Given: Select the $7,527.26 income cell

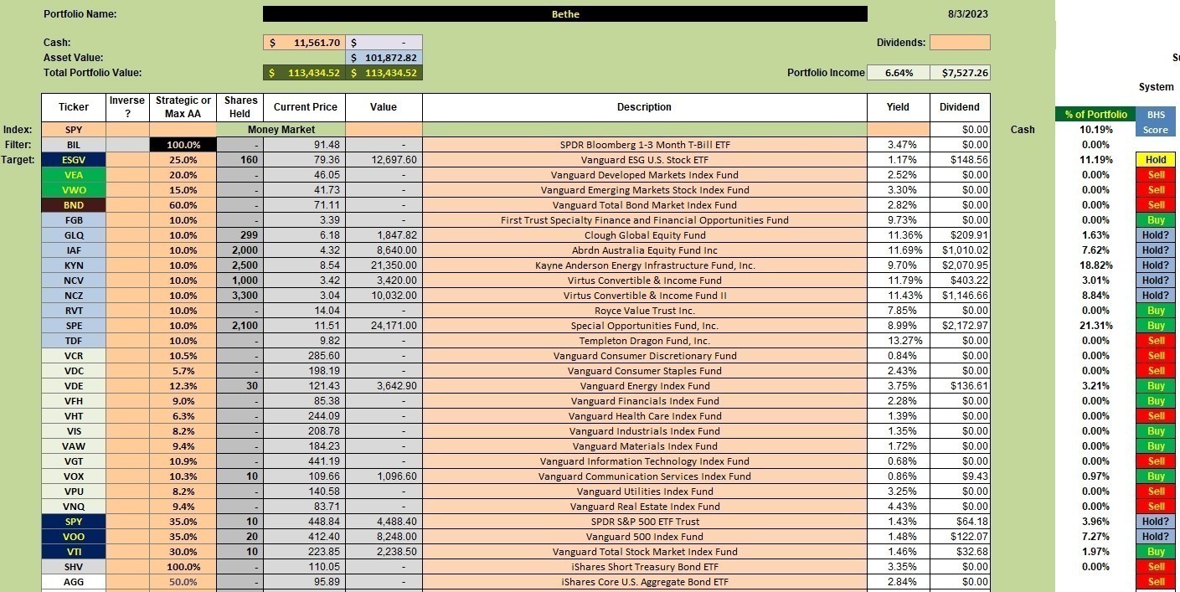Looking at the screenshot, I should coord(960,73).
